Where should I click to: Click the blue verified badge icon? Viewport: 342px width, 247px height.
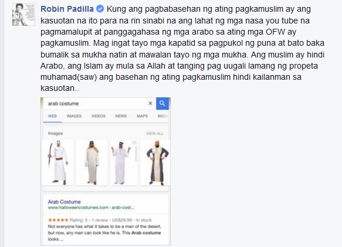(100, 9)
